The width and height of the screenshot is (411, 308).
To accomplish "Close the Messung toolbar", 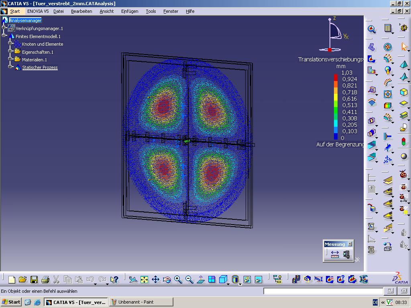I will click(350, 244).
